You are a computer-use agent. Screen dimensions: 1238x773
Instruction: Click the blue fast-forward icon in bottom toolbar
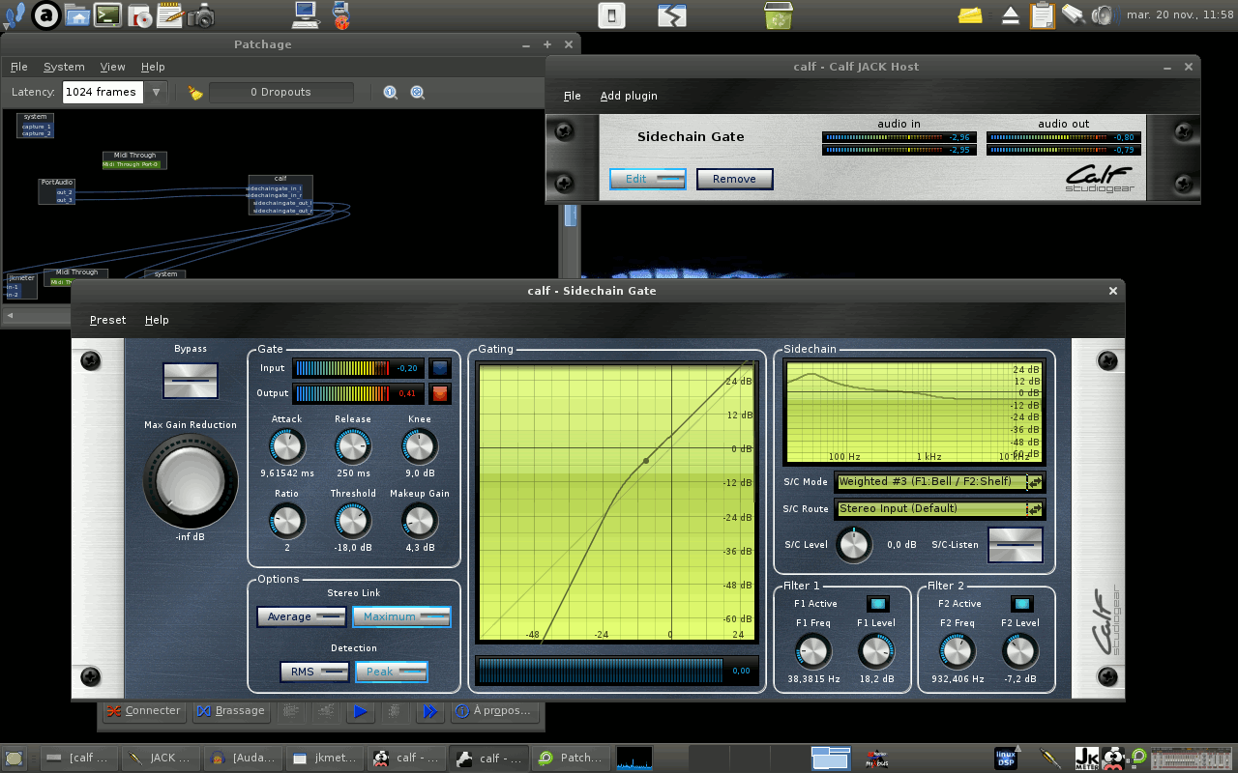429,711
